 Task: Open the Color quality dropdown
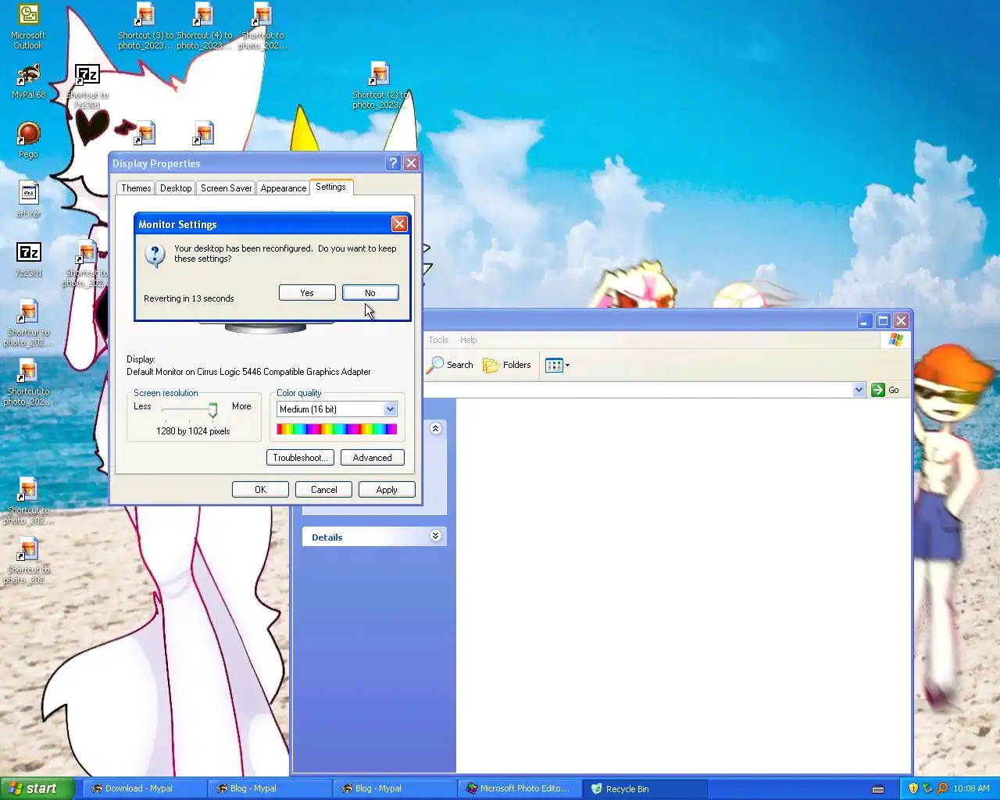tap(390, 409)
